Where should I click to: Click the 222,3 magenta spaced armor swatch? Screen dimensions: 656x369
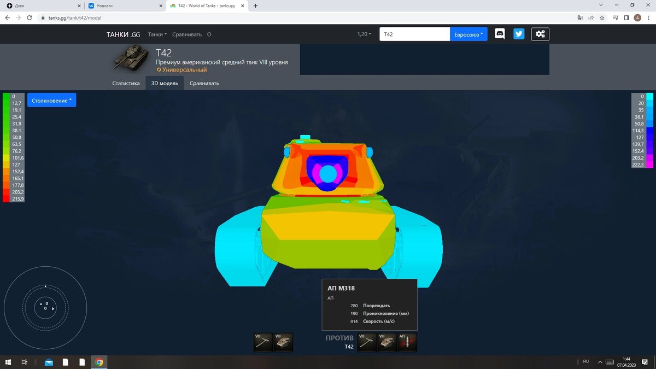(x=649, y=165)
